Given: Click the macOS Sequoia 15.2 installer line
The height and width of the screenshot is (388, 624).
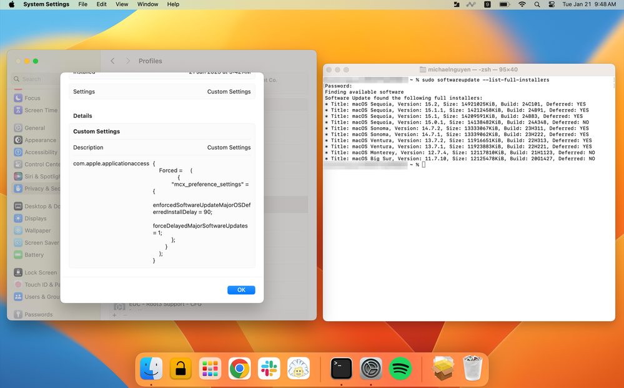Looking at the screenshot, I should click(x=455, y=104).
